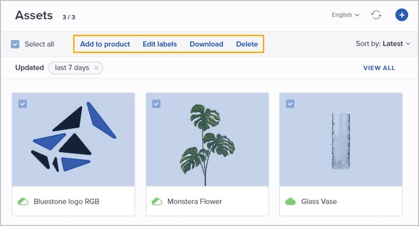Image resolution: width=419 pixels, height=226 pixels.
Task: Click green cloud icon beside Glass Vase
Action: click(290, 202)
